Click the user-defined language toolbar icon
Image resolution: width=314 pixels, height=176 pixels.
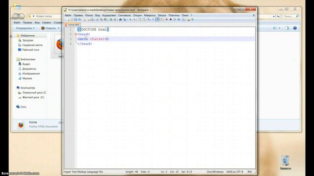[161, 20]
